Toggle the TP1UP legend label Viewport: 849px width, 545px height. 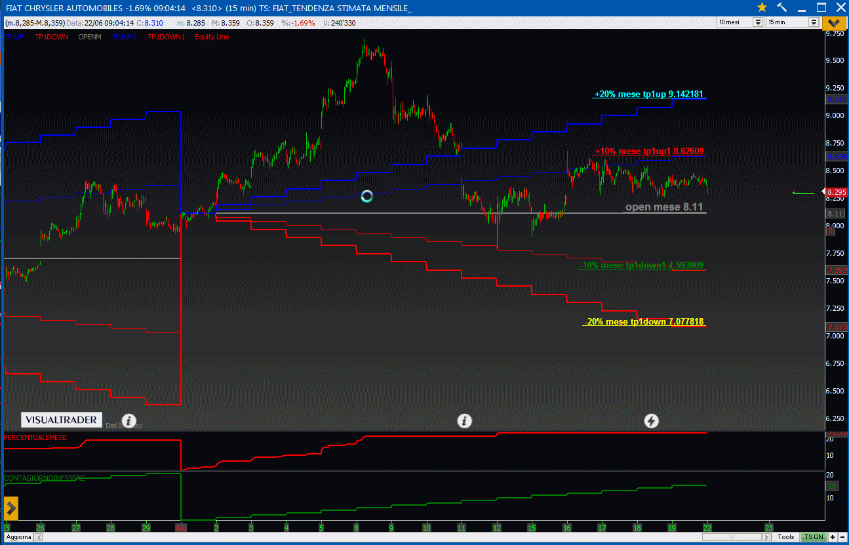(x=14, y=37)
